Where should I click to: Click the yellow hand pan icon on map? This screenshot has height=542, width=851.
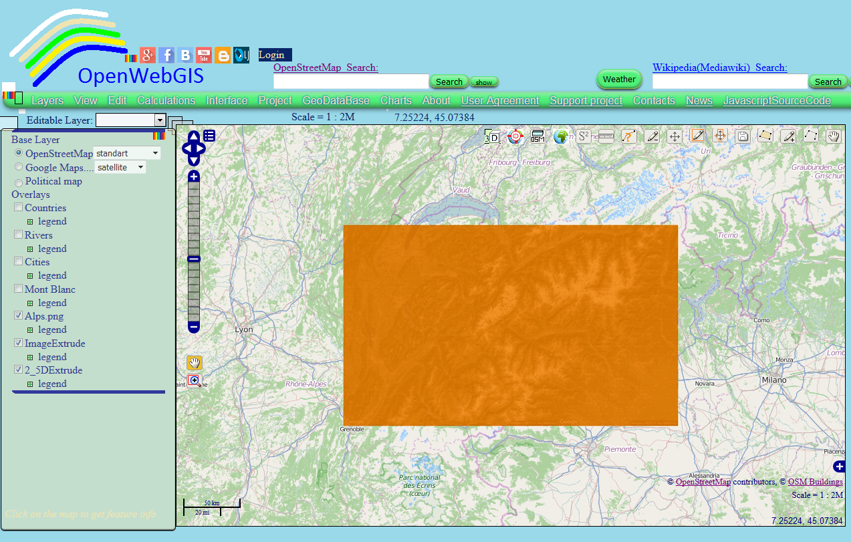pyautogui.click(x=195, y=363)
